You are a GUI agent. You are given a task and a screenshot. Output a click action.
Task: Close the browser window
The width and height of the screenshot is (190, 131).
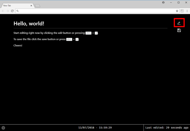point(186,2)
